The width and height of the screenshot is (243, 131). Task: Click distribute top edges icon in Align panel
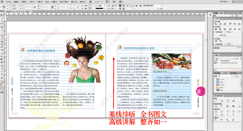point(216,29)
